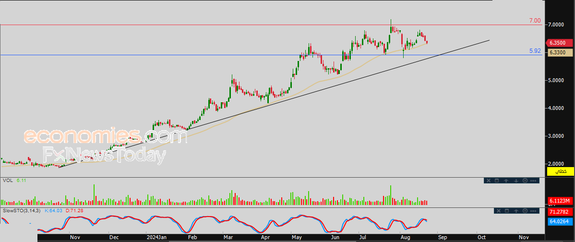Click the Jun date axis label
This screenshot has height=242, width=575.
click(335, 238)
